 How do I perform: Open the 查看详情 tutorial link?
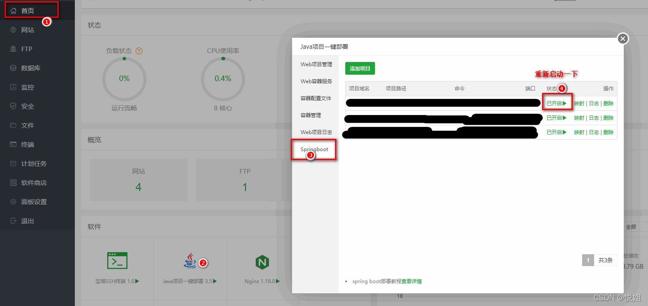click(x=412, y=281)
